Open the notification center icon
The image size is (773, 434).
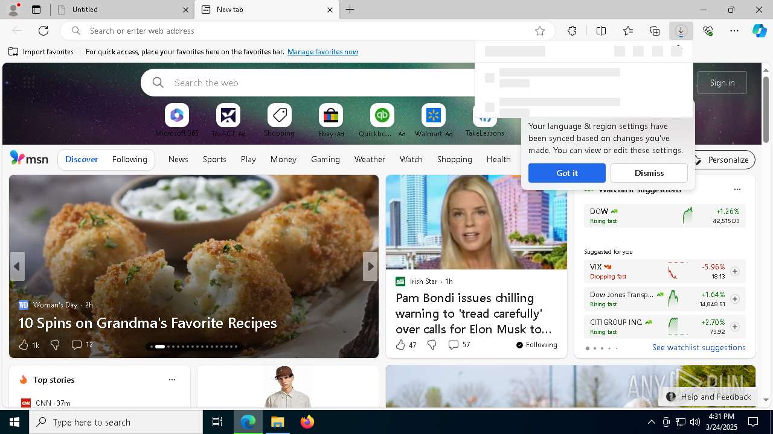pyautogui.click(x=753, y=422)
